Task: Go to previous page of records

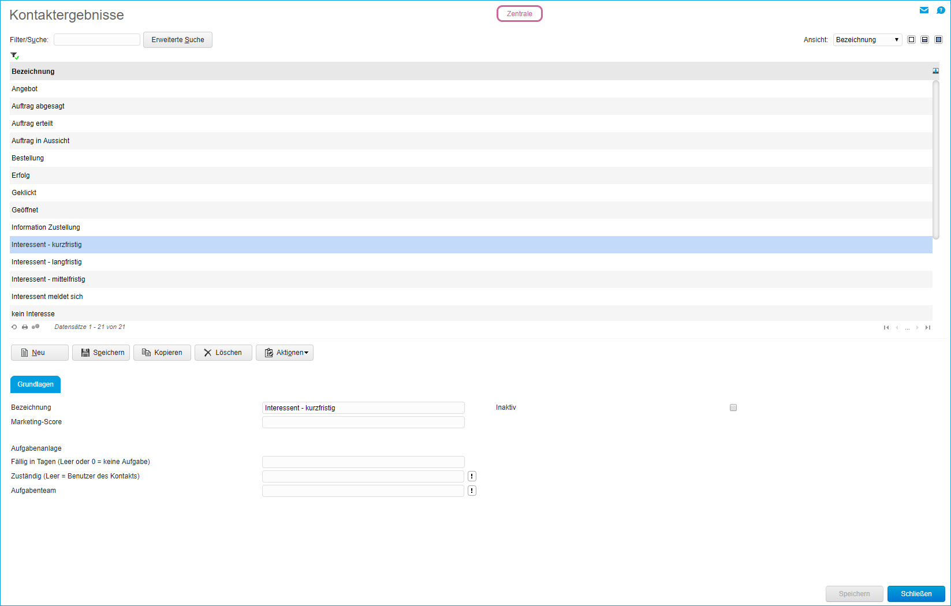Action: [897, 327]
